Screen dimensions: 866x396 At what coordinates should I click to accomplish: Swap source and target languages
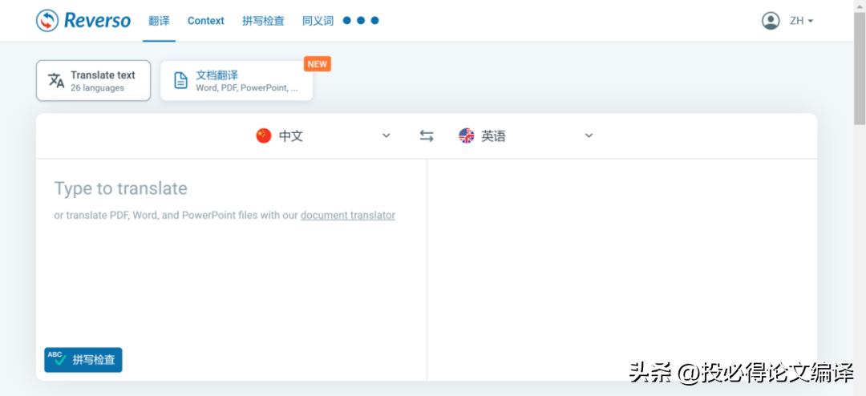[x=427, y=135]
